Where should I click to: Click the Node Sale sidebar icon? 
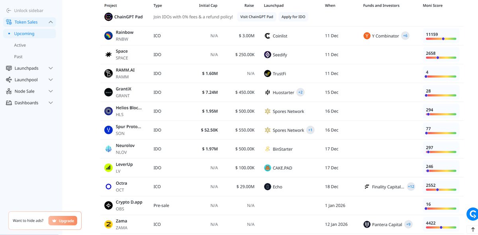pyautogui.click(x=9, y=91)
